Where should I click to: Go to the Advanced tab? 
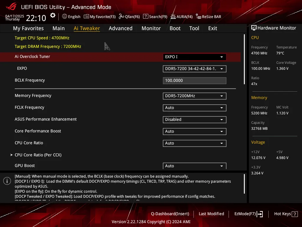(121, 28)
